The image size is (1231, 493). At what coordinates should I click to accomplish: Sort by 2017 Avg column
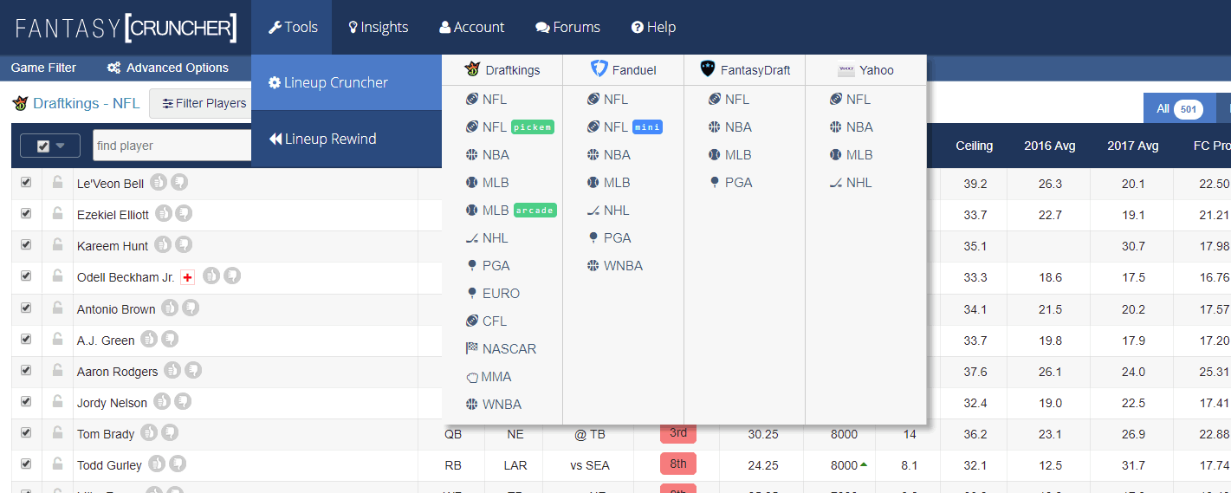point(1132,146)
